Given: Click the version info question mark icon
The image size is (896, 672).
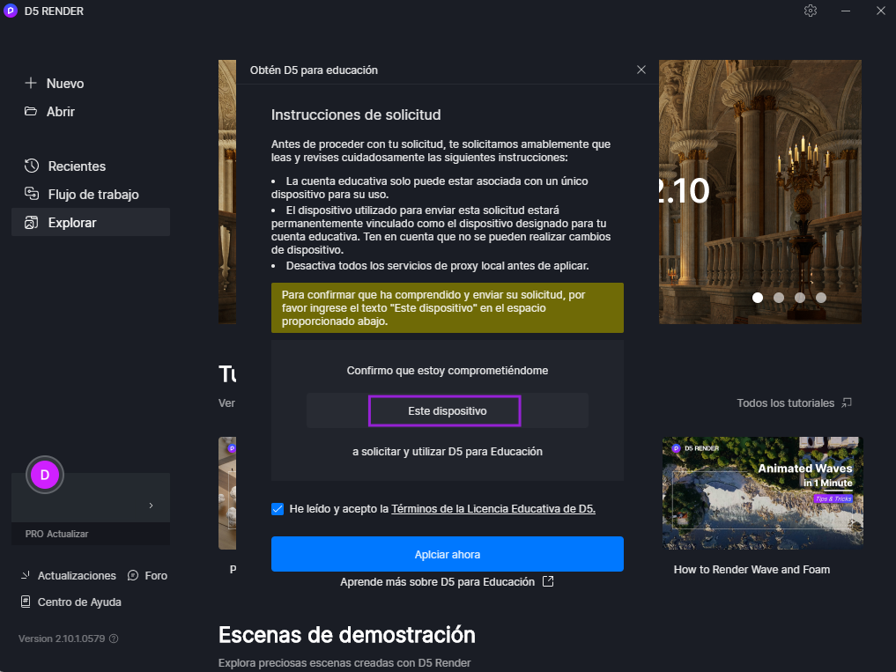Looking at the screenshot, I should click(114, 639).
